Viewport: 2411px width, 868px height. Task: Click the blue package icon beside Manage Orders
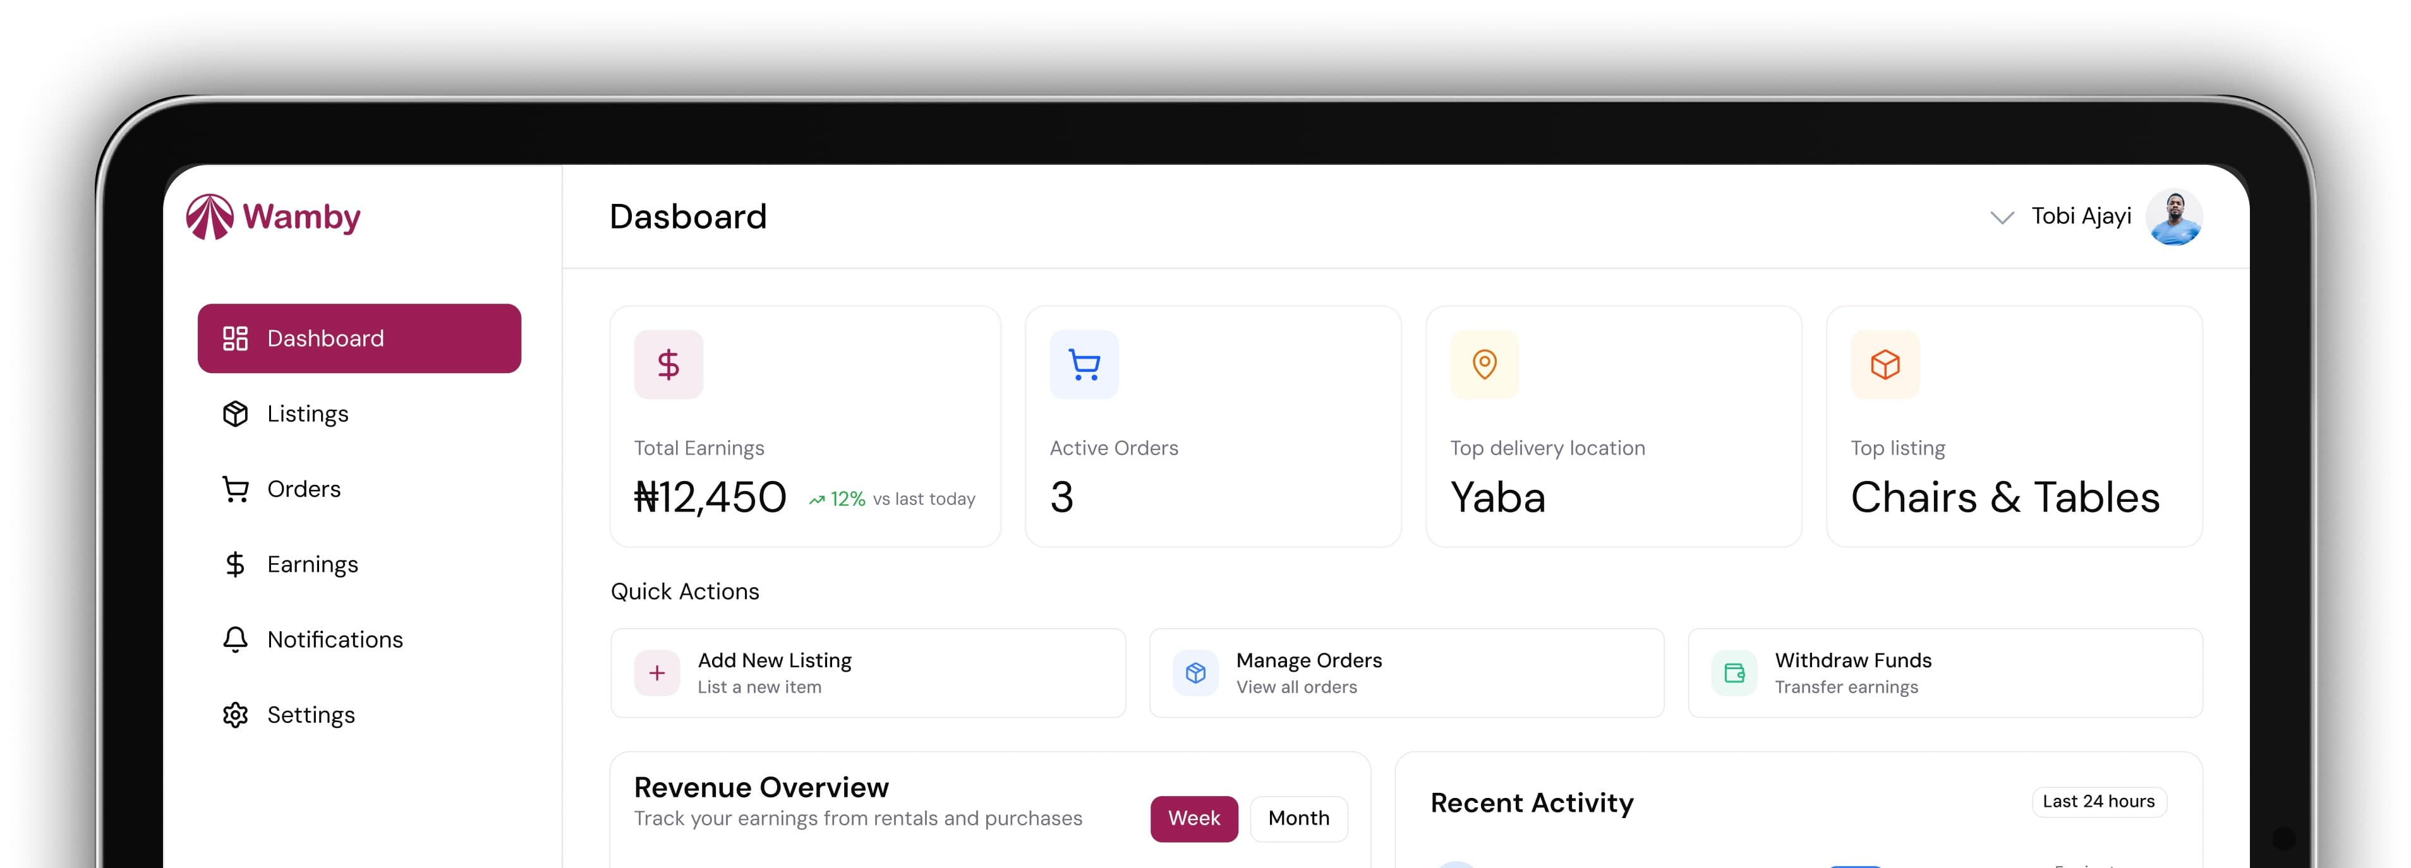pos(1195,674)
